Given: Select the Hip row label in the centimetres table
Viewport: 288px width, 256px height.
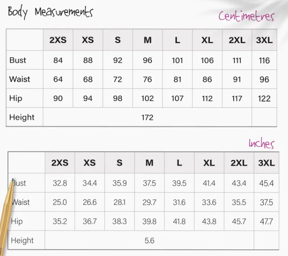Looking at the screenshot, I should tap(16, 98).
